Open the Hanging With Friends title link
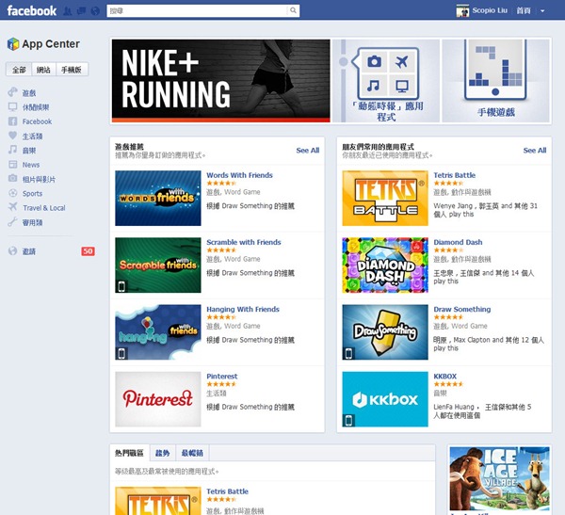 coord(243,309)
